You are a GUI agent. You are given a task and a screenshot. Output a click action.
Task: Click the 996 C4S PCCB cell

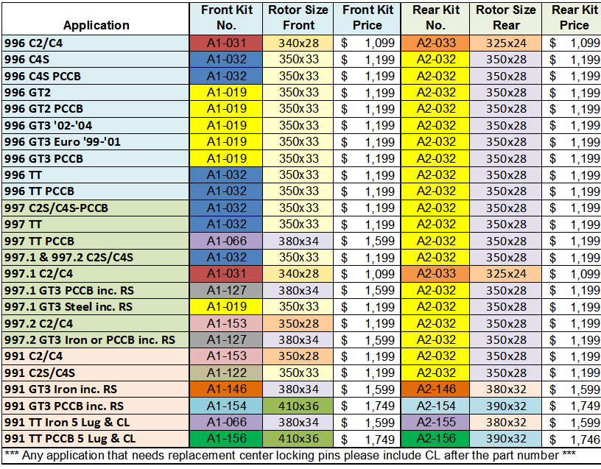[96, 77]
